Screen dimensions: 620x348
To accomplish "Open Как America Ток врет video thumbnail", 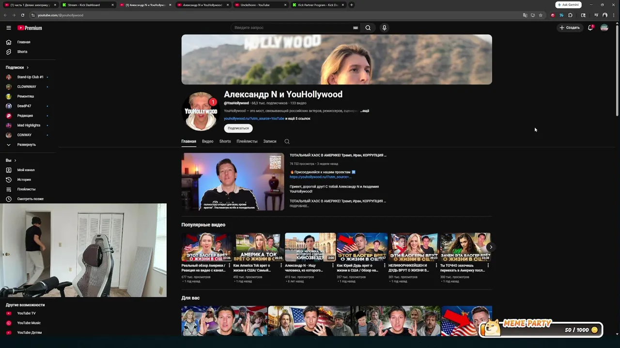I will point(258,247).
